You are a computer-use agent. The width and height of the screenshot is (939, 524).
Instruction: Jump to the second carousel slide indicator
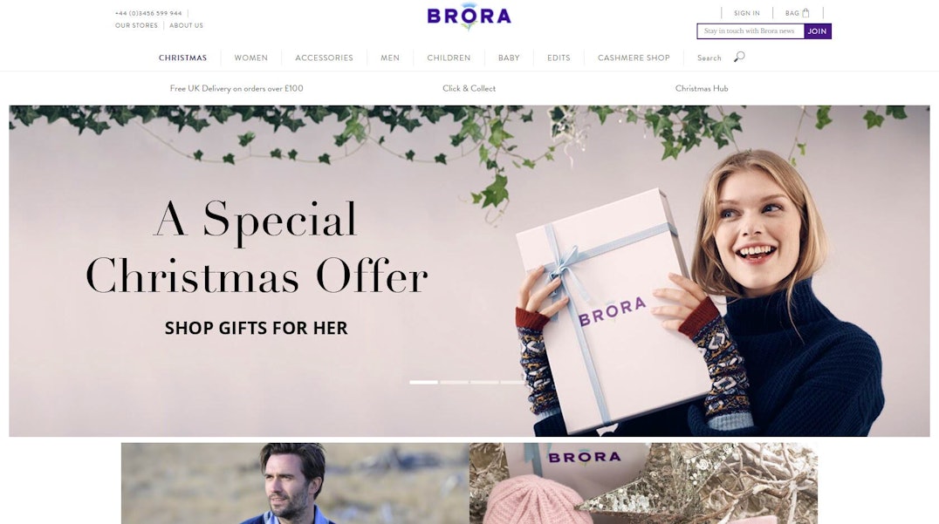click(454, 382)
